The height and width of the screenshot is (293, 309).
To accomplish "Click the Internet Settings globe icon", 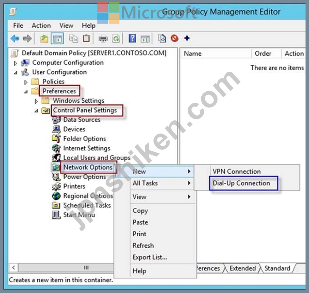I will tap(56, 148).
